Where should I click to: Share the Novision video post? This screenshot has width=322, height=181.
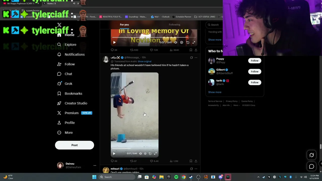196,50
